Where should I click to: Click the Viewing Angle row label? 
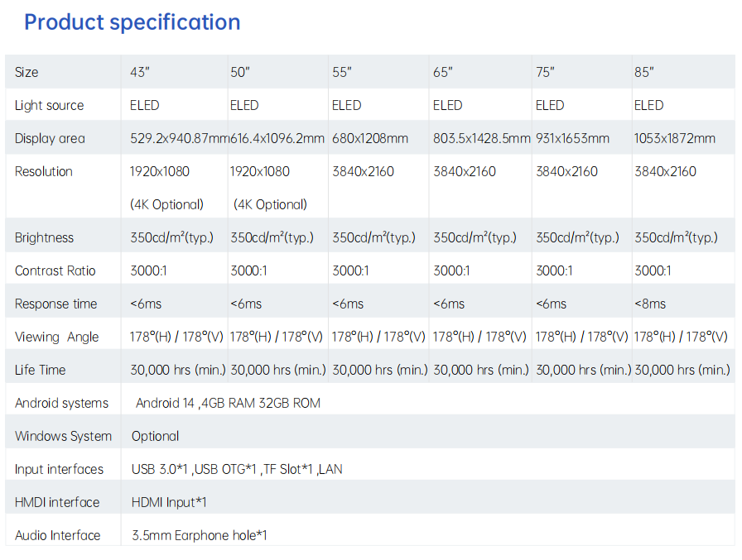[56, 337]
